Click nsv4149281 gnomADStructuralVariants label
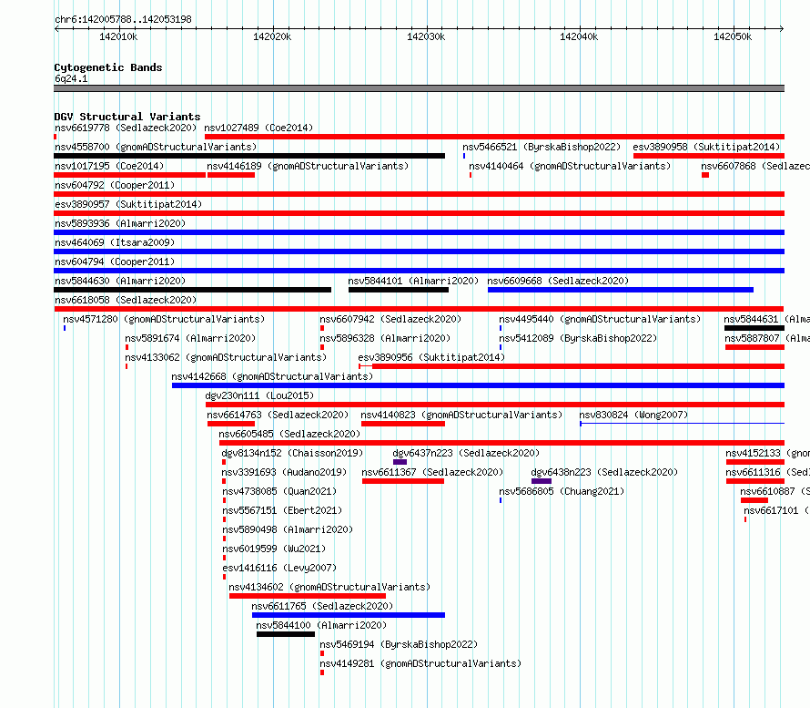 point(420,663)
